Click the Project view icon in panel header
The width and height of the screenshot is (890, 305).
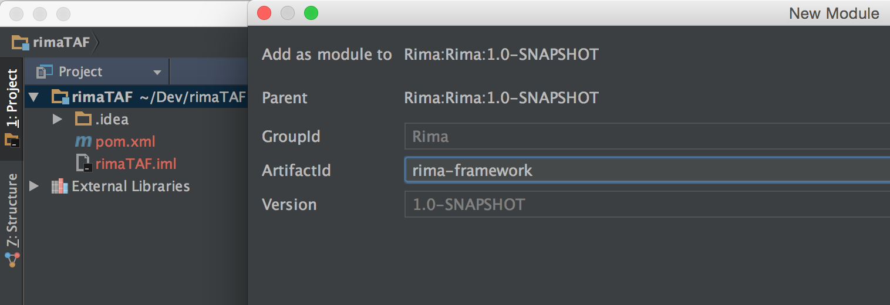(44, 72)
